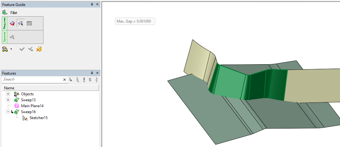Clear the Features search box

pyautogui.click(x=65, y=80)
